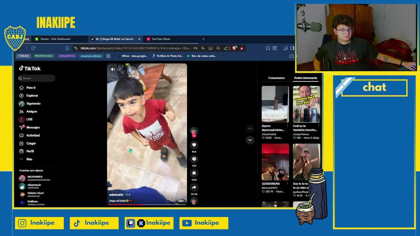
Task: Open the Vendetta Black perfume video thumbnail
Action: (x=306, y=104)
